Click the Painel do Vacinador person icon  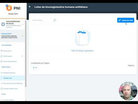[1, 61]
